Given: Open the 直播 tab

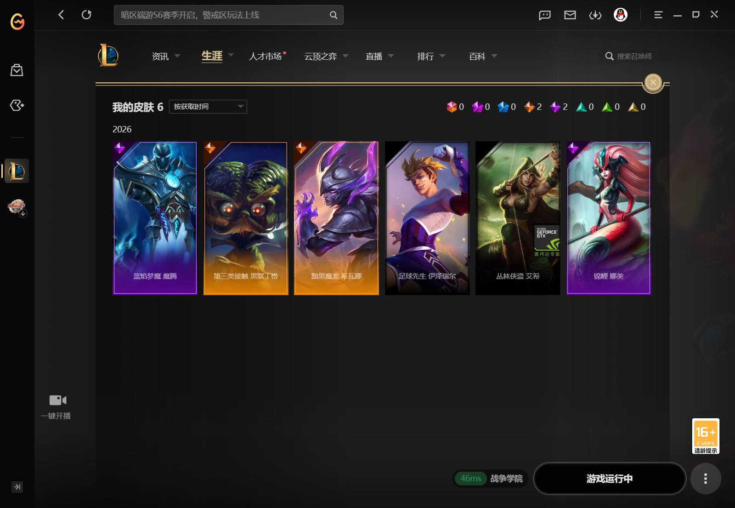Looking at the screenshot, I should point(374,56).
